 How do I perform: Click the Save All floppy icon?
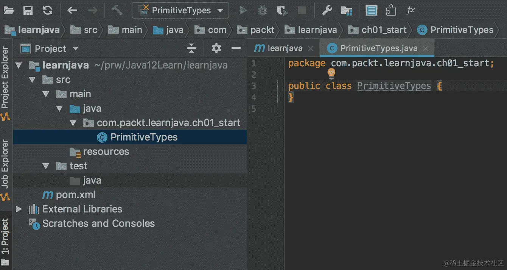(x=28, y=10)
